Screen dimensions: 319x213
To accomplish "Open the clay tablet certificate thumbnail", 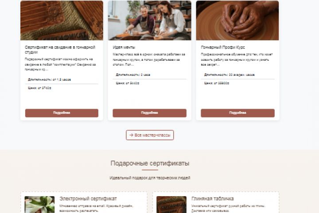I will (x=171, y=205).
